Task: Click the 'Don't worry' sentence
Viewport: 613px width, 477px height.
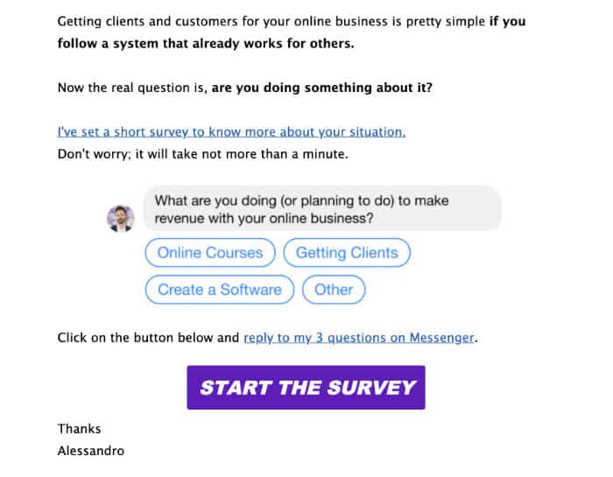Action: [202, 154]
